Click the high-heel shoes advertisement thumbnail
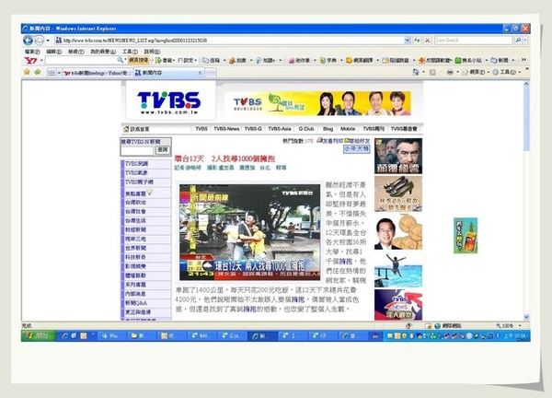The height and width of the screenshot is (398, 552). coord(398,194)
